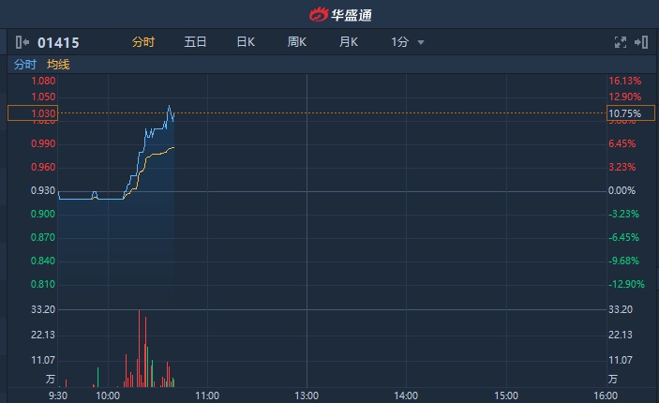Click the 华盛通 logo in title bar
Viewport: 659px width, 403px height.
coord(329,14)
